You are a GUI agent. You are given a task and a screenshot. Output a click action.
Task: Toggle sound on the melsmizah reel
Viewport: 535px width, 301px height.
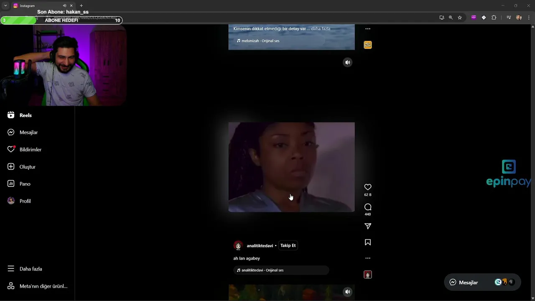point(347,62)
